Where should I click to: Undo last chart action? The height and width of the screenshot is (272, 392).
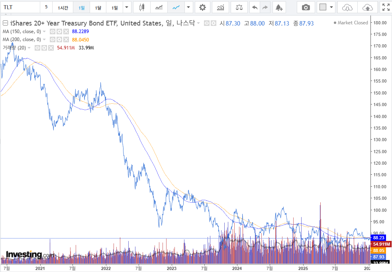pos(255,7)
